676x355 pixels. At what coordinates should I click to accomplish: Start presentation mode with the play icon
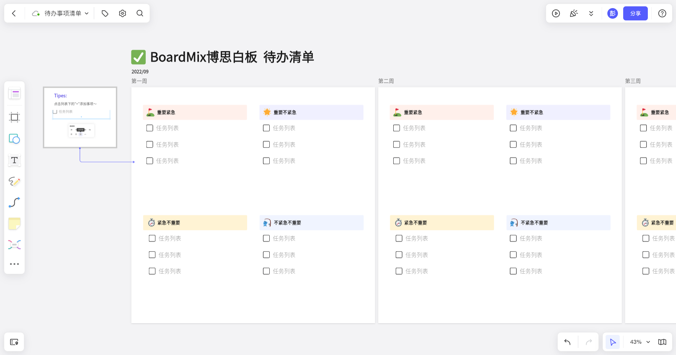(556, 13)
